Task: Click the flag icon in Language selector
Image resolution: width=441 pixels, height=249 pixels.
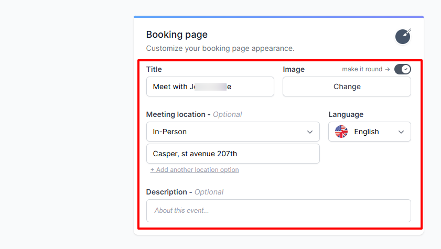Action: pos(341,132)
